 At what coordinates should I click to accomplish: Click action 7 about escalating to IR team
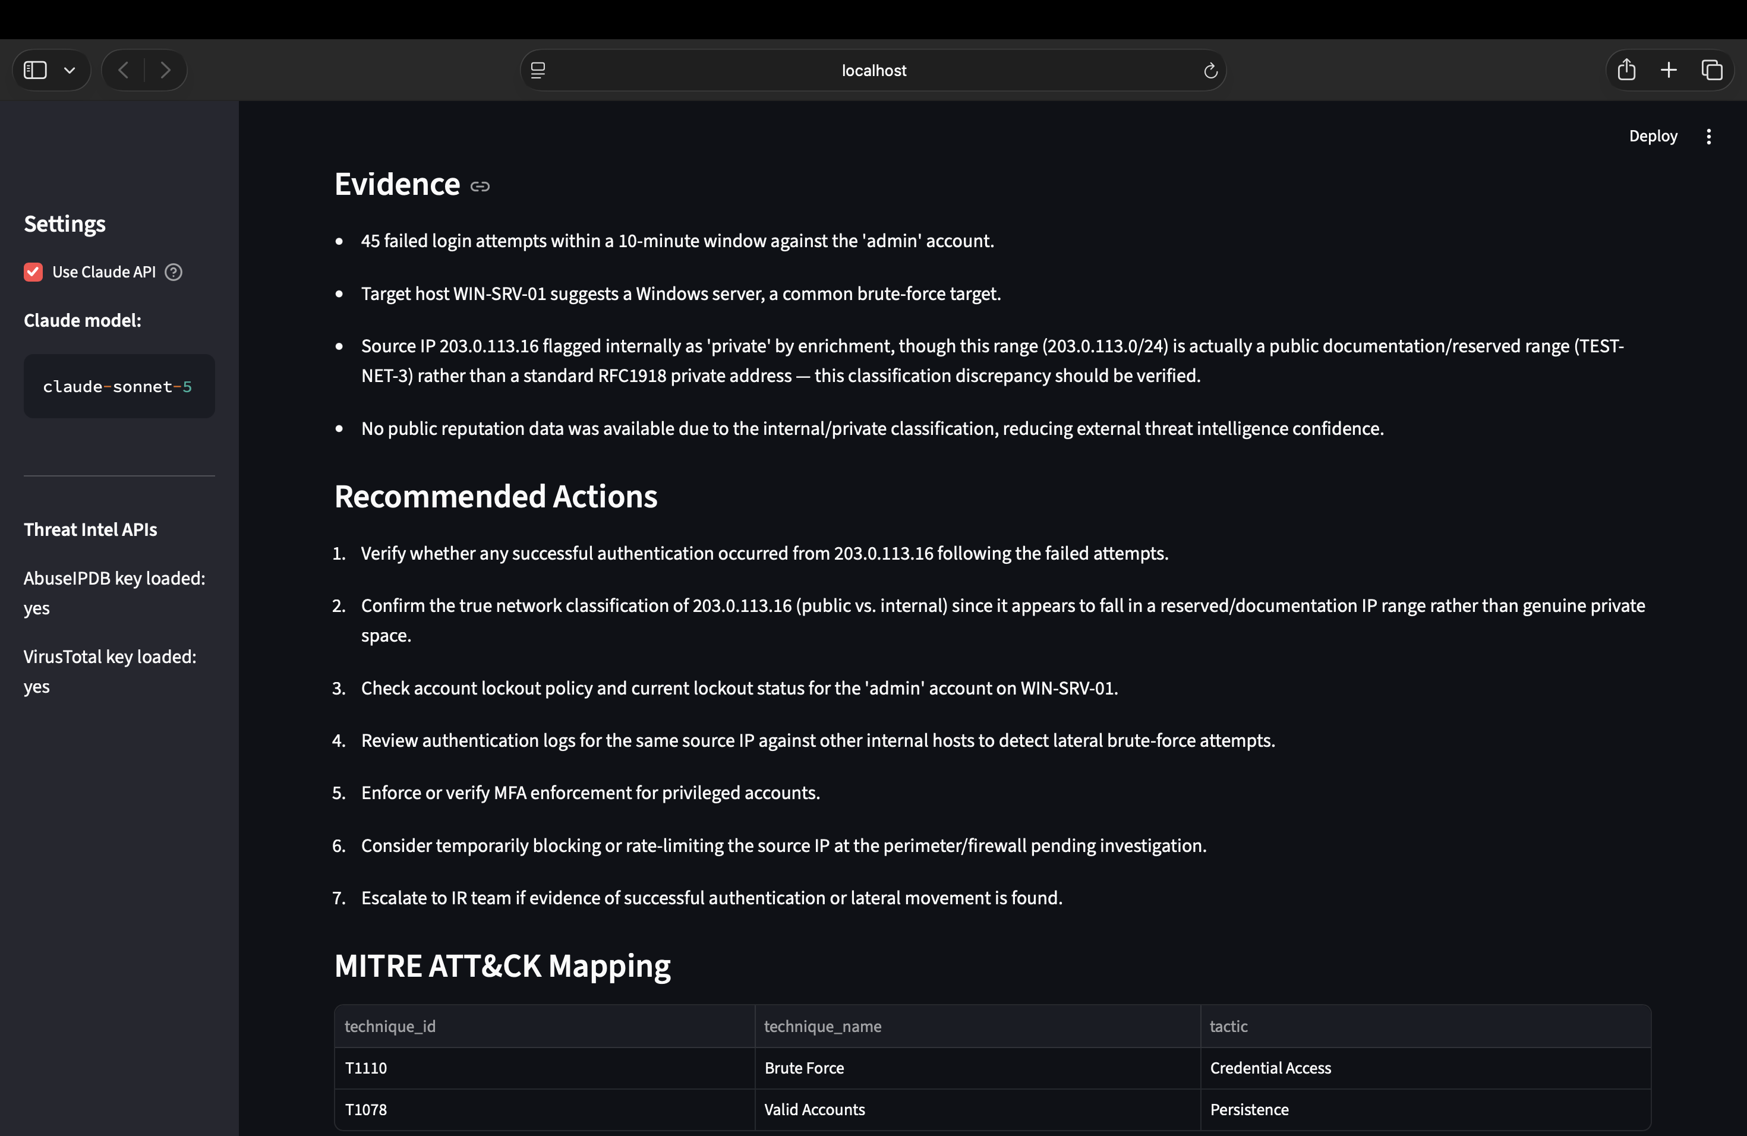pyautogui.click(x=711, y=898)
